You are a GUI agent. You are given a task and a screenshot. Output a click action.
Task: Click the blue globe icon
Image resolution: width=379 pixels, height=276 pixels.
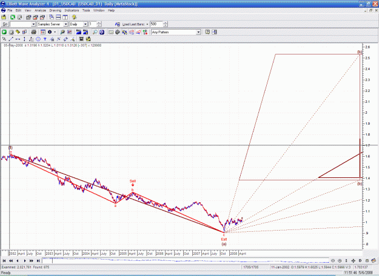coord(102,32)
